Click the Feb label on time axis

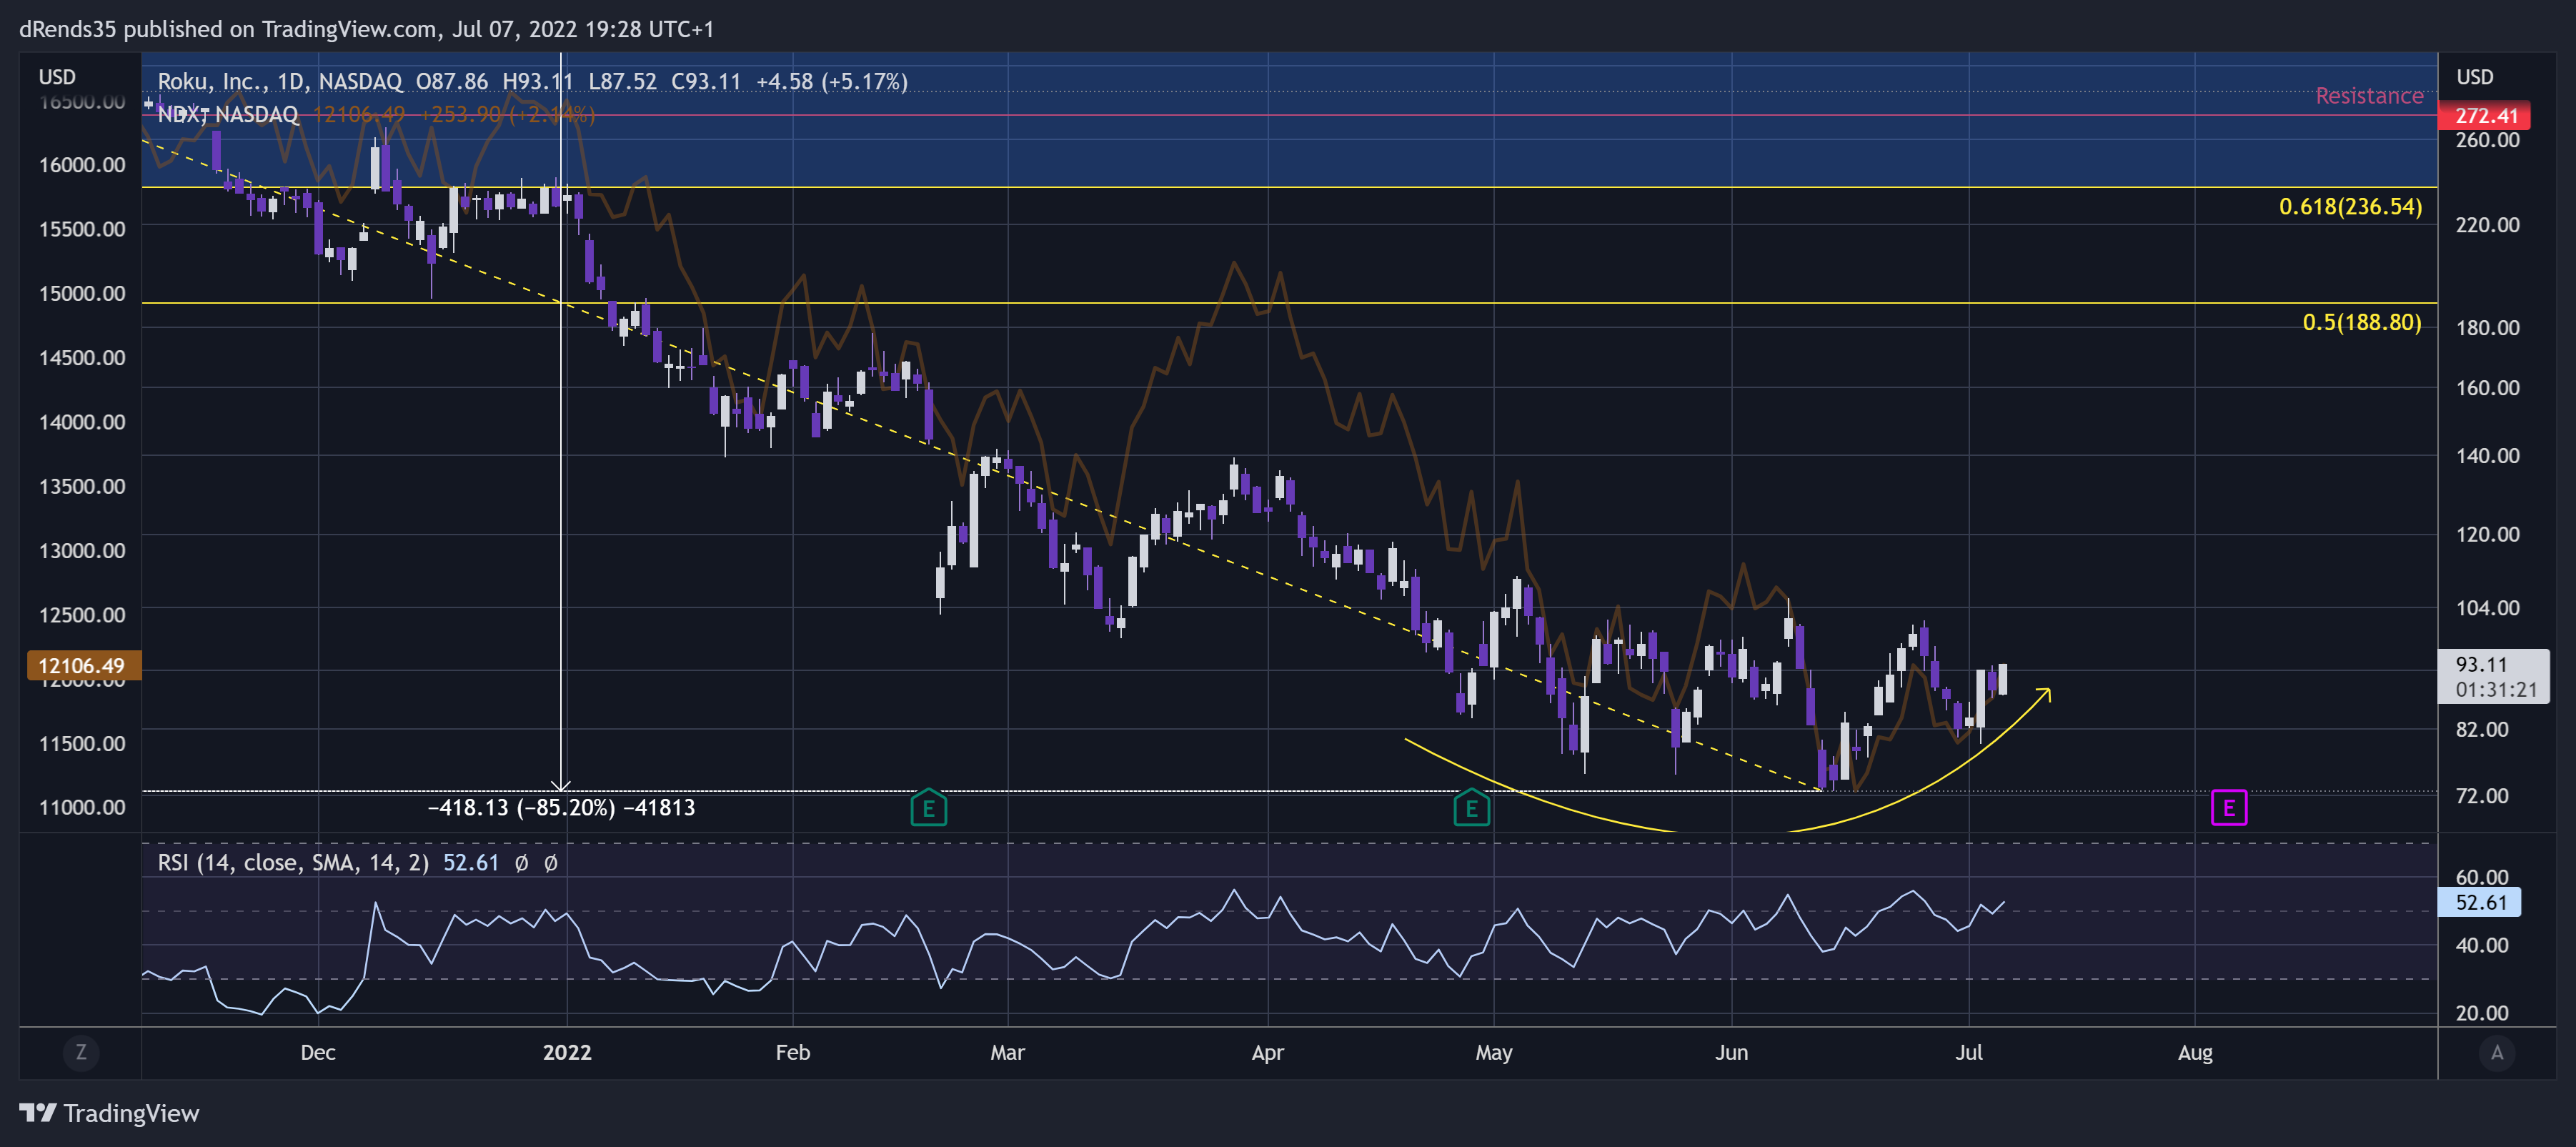pos(793,1053)
